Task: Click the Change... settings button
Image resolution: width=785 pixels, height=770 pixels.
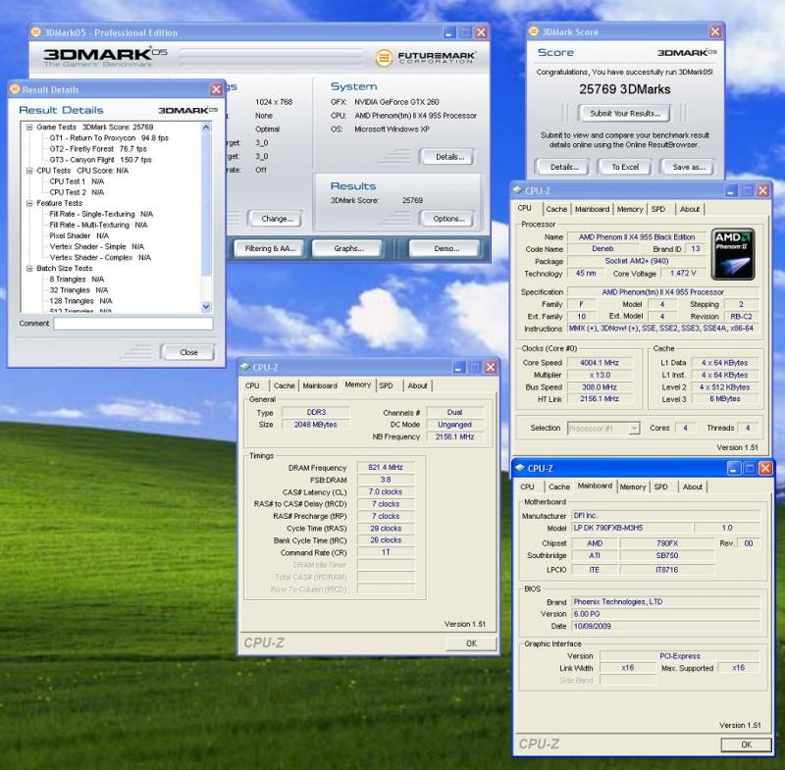Action: pos(277,219)
